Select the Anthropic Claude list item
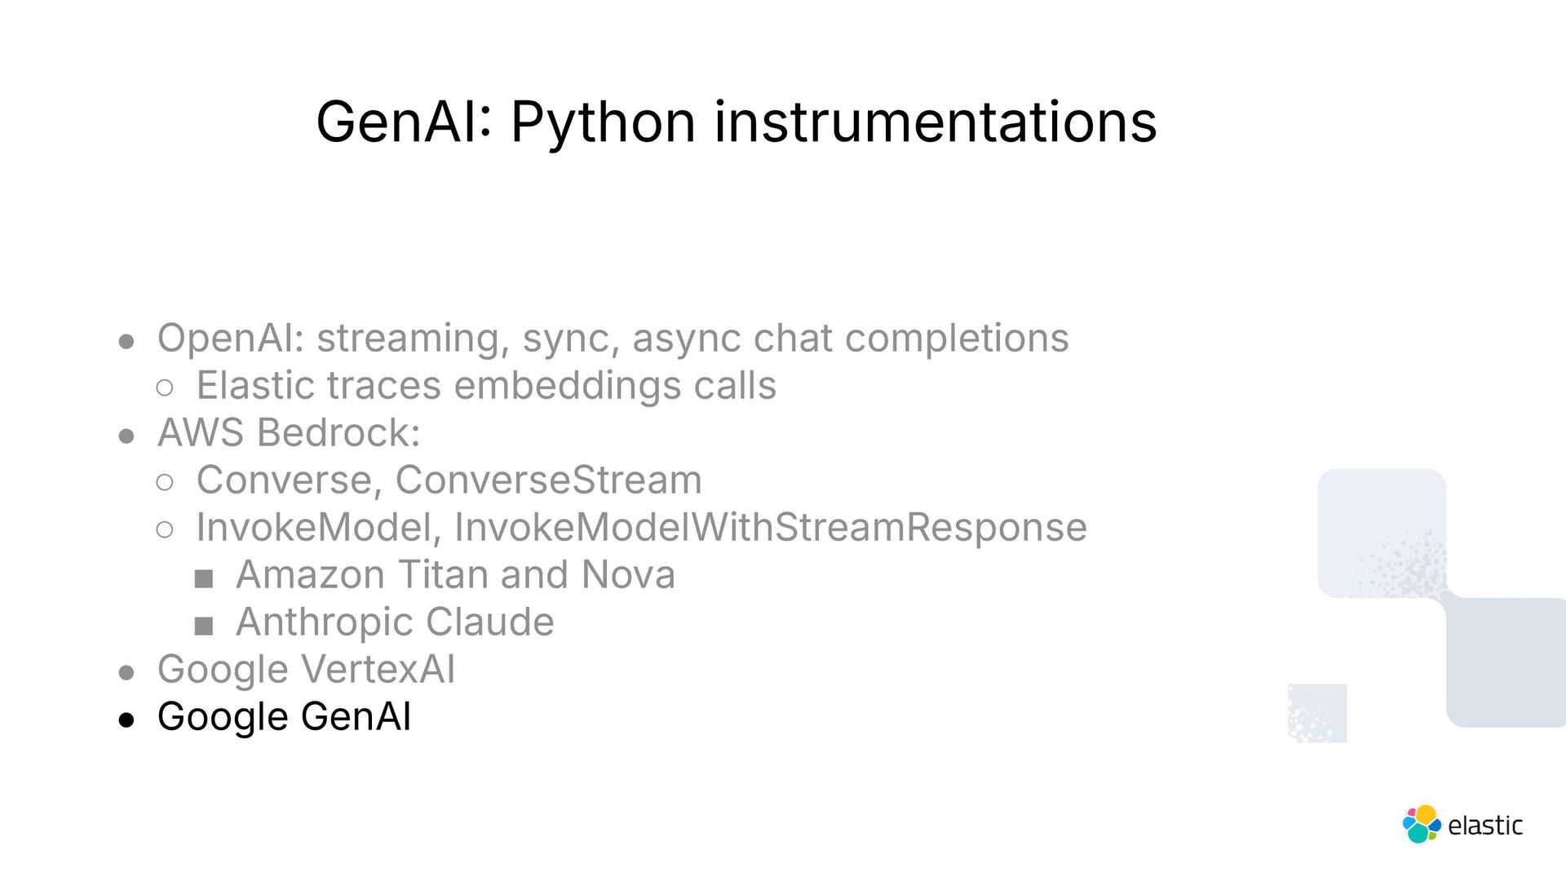 (395, 622)
